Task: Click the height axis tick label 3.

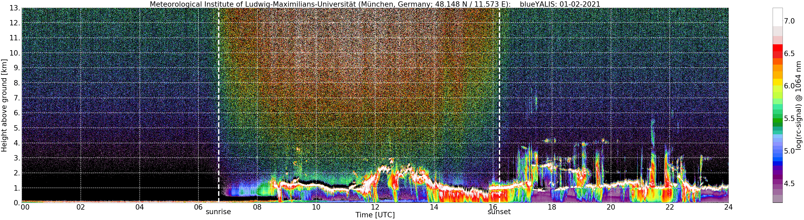Action: click(x=17, y=158)
